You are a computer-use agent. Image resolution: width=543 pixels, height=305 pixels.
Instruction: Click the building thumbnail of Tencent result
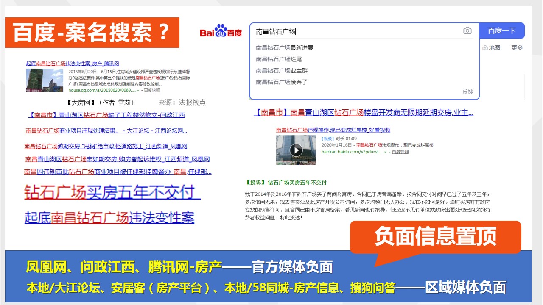(x=45, y=80)
